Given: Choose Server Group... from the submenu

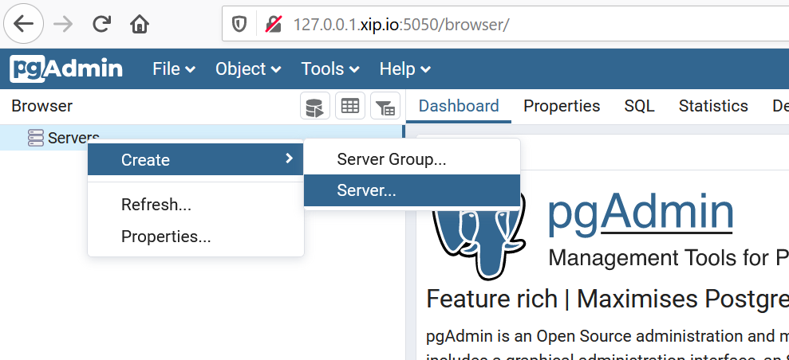Looking at the screenshot, I should point(412,159).
